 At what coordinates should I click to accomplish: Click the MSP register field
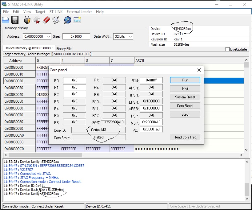pyautogui.click(x=151, y=122)
